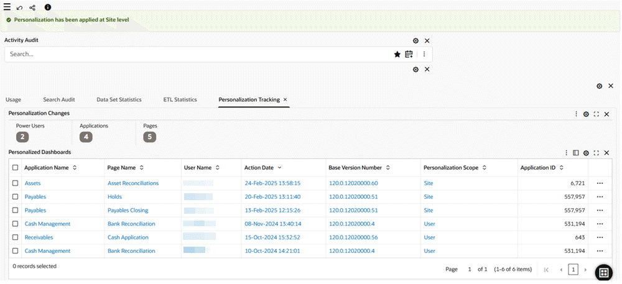Open row actions for Cash Application row

click(x=600, y=237)
